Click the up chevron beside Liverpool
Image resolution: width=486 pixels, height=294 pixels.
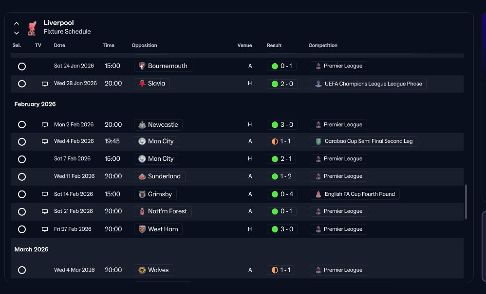tap(17, 23)
